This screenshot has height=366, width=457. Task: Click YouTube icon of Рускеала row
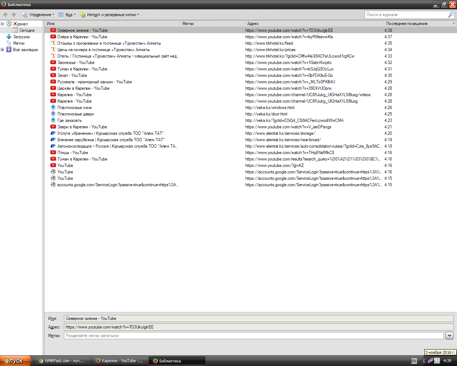[53, 82]
